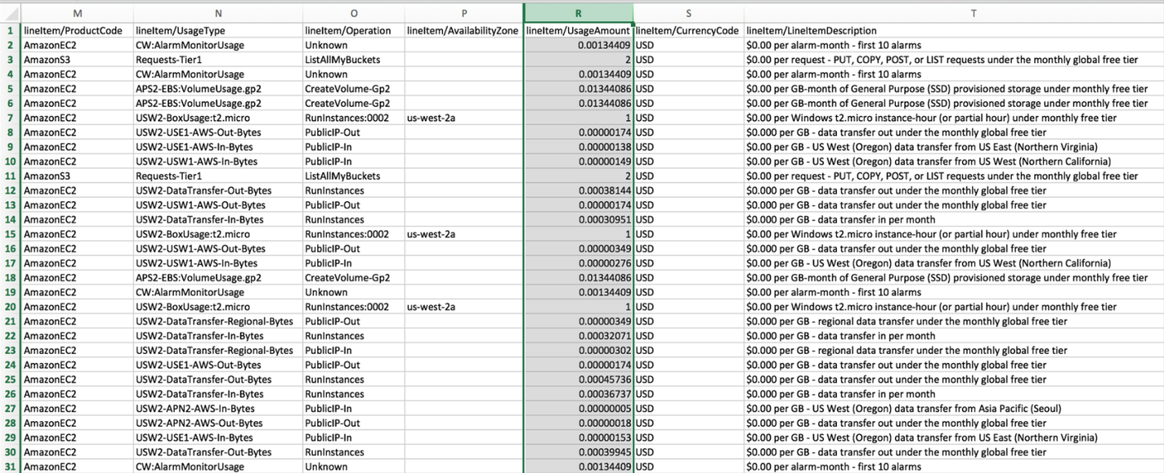Select usage amount 0.00039945 cell

[x=579, y=452]
